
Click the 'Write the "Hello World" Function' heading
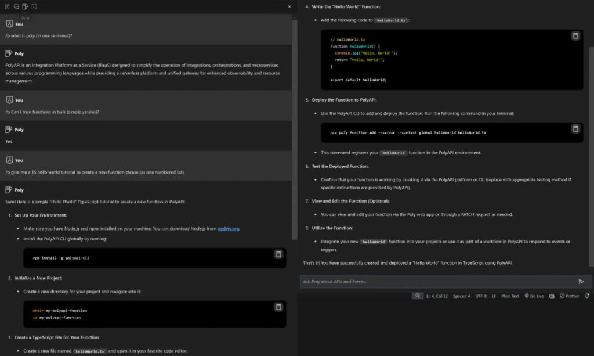click(x=346, y=6)
